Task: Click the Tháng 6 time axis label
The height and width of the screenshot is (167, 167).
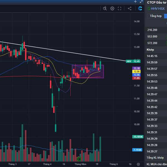Action: click(114, 164)
